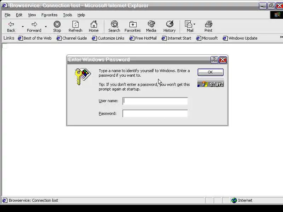
Task: Open the View menu
Action: tap(32, 15)
